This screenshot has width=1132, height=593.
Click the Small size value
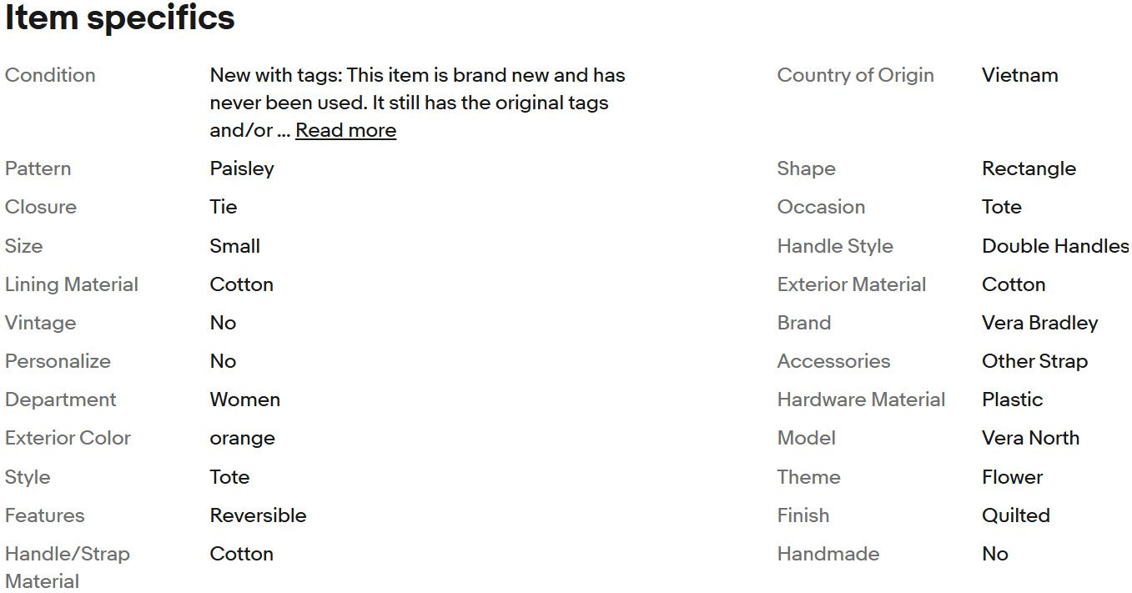(x=234, y=246)
